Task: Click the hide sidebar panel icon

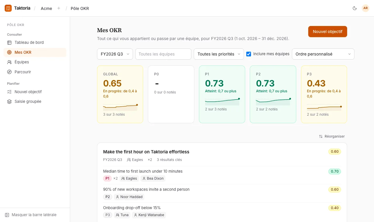Action: [x=7, y=215]
